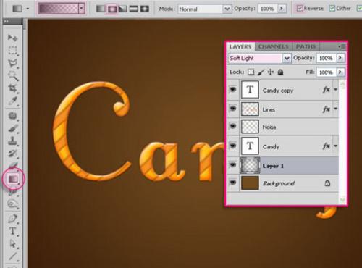
Task: Open the Mode Normal dropdown
Action: 227,9
